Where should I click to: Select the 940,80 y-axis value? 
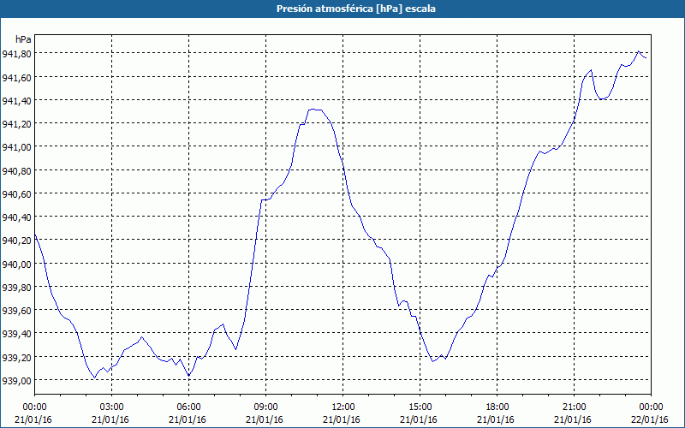click(16, 170)
